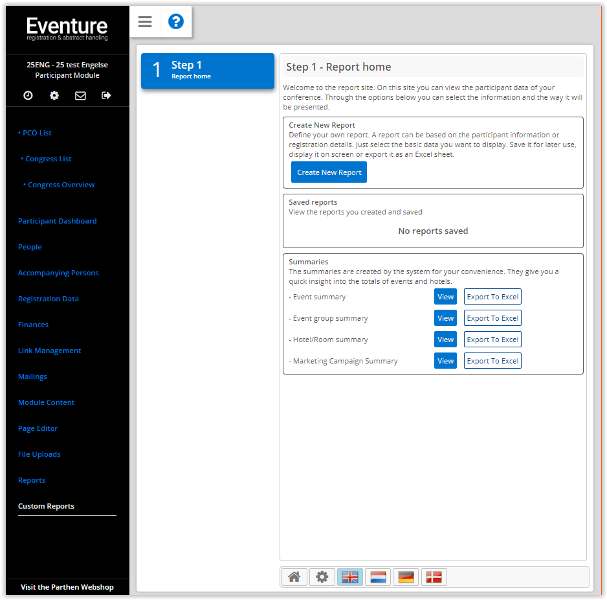Open the gear icon in the bottom toolbar
607x600 pixels.
pos(322,577)
